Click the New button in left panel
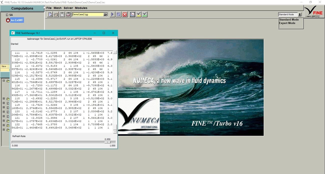The height and width of the screenshot is (174, 325). [x=4, y=66]
